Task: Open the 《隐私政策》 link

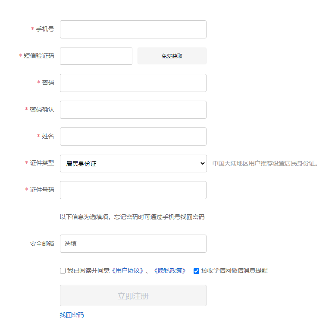Action: (170, 270)
